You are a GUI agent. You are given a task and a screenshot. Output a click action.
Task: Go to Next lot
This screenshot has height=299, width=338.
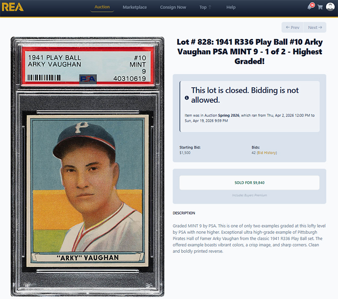click(x=315, y=27)
